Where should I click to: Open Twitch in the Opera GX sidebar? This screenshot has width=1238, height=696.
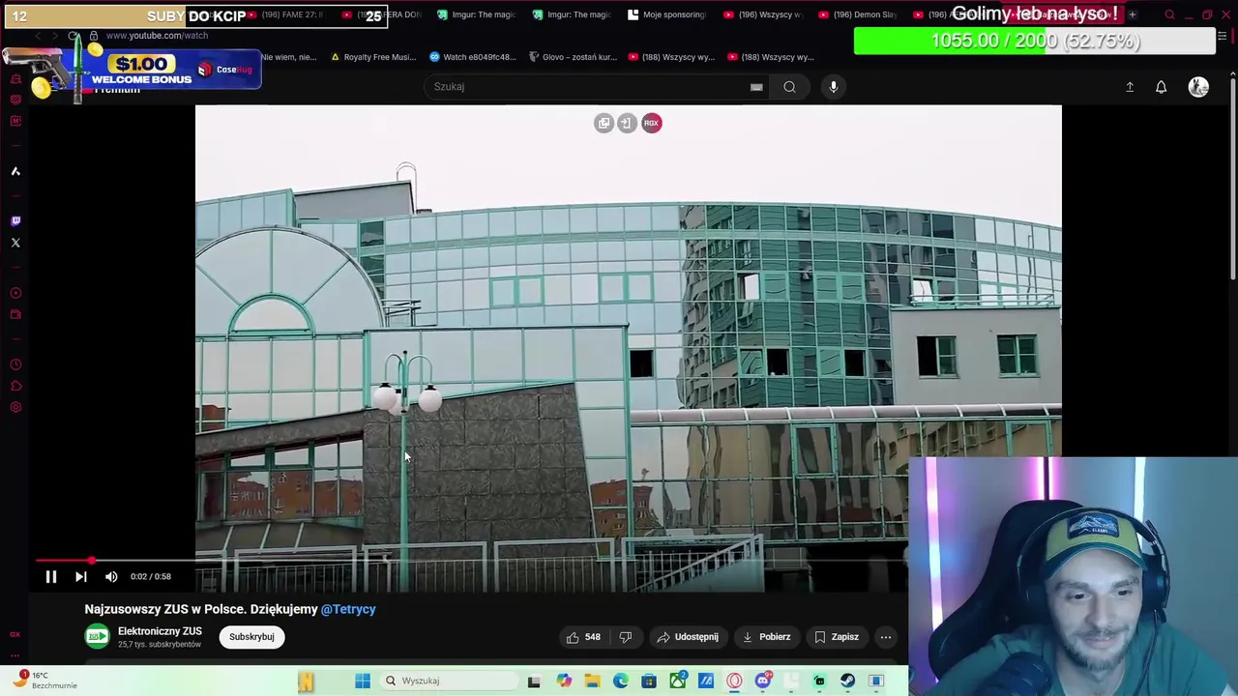pyautogui.click(x=15, y=220)
